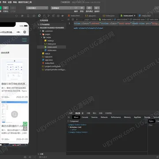Open the Search panel icon

click(44, 15)
